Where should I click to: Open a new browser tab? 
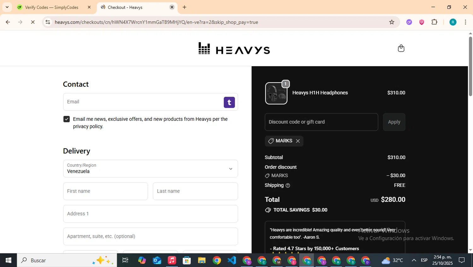[184, 7]
